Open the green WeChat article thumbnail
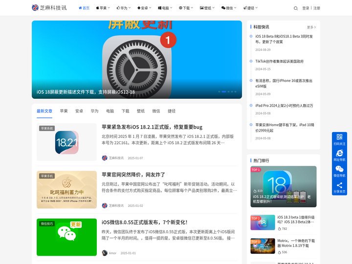 pyautogui.click(x=66, y=237)
